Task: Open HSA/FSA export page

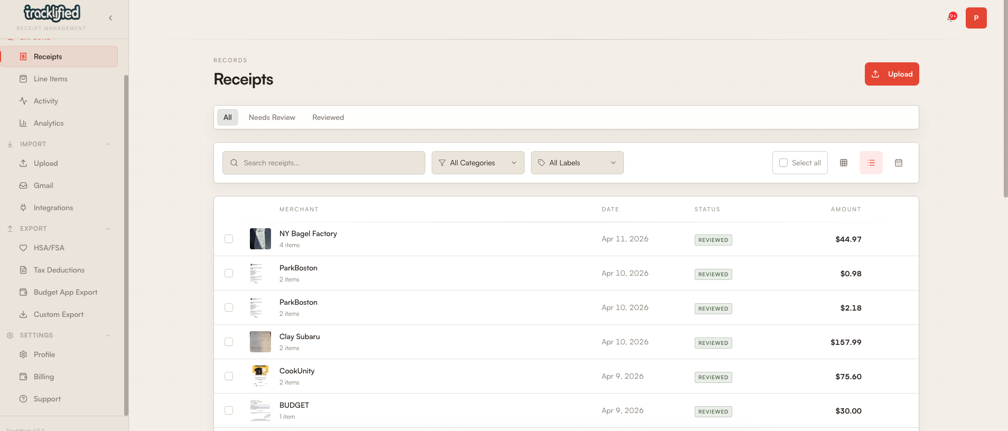Action: 49,248
